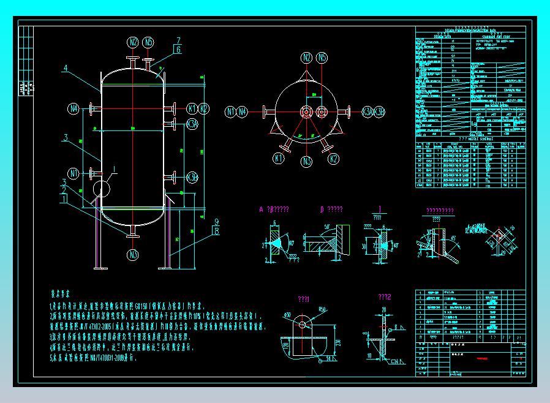Click K3A bubble in elevation view
Viewport: 550px width, 403px height.
[192, 124]
